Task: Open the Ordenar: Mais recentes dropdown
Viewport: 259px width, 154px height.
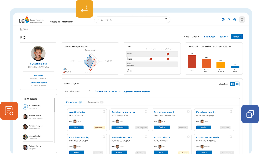Action: [x=108, y=92]
